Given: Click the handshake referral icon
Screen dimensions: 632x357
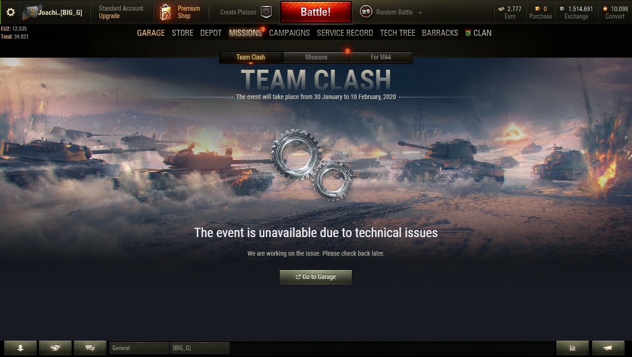Looking at the screenshot, I should tap(55, 348).
